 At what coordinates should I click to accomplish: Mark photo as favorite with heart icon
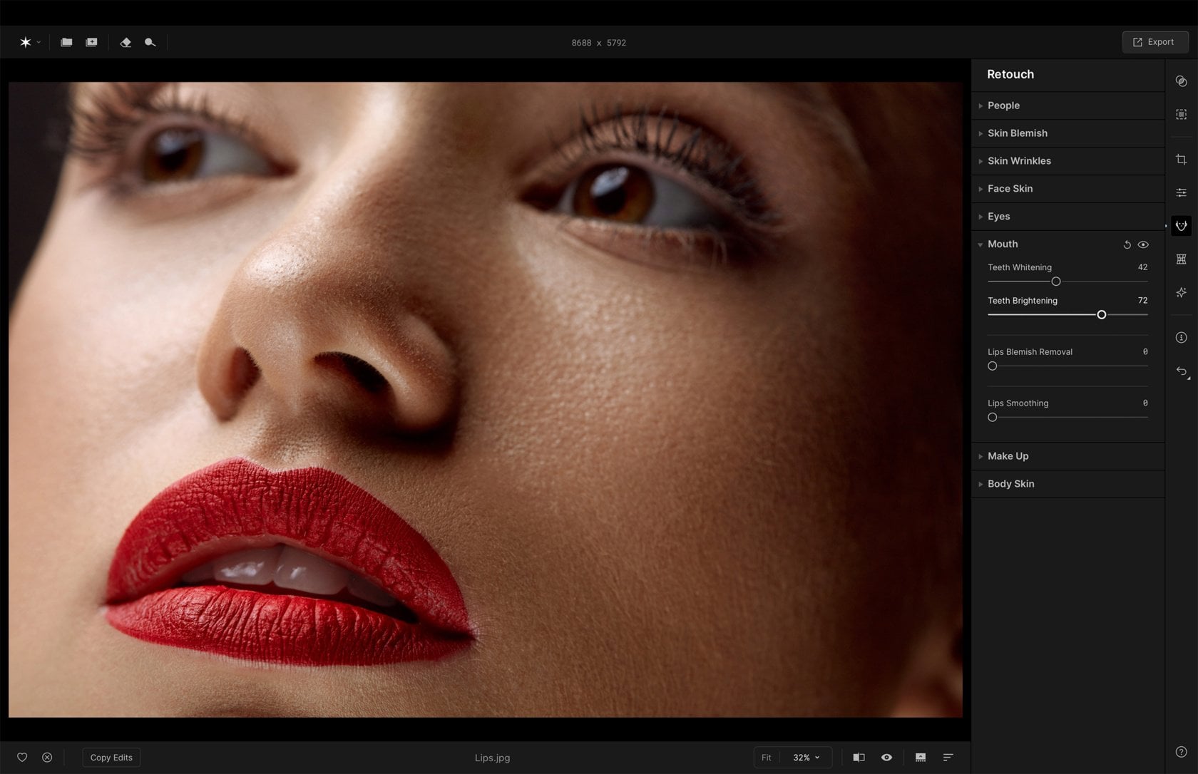point(22,758)
